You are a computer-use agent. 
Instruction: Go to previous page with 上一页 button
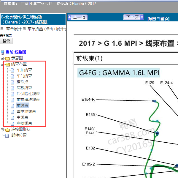pos(78,18)
